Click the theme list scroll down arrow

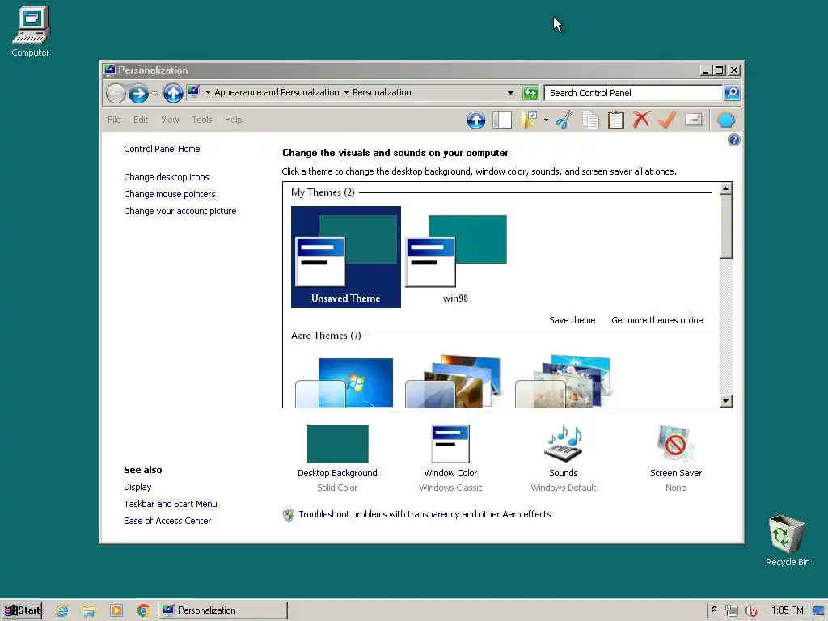click(x=726, y=401)
